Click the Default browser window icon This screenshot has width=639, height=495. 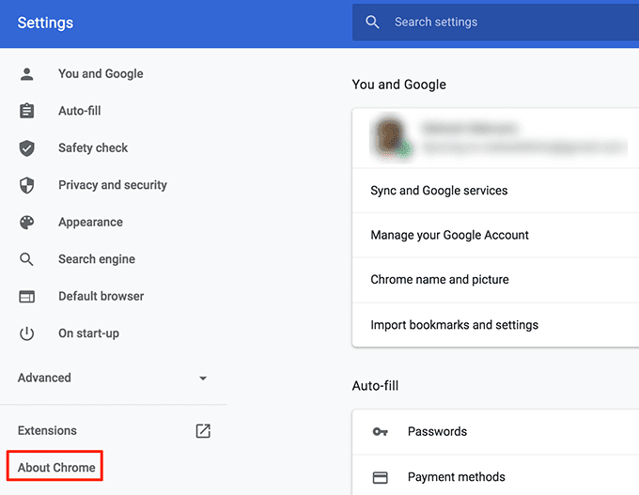click(x=26, y=297)
